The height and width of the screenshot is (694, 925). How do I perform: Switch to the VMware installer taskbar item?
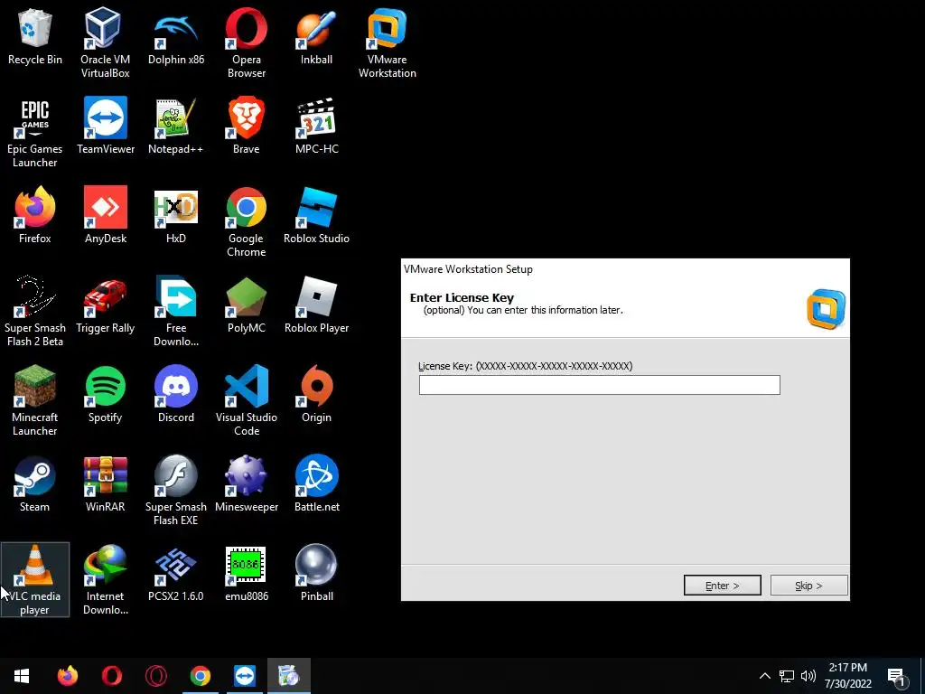(288, 676)
